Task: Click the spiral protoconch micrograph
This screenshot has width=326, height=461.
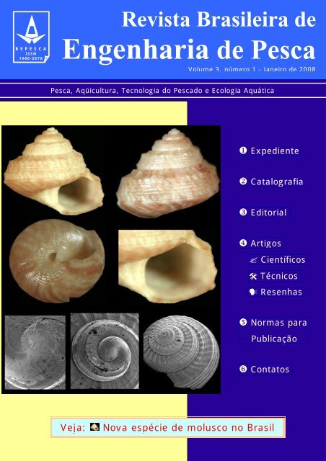Action: 105,351
